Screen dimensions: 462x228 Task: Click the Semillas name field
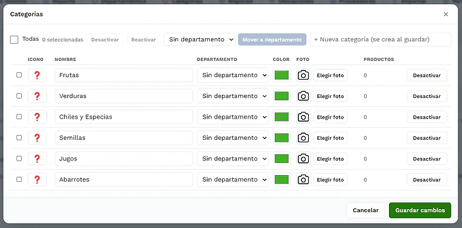click(124, 138)
